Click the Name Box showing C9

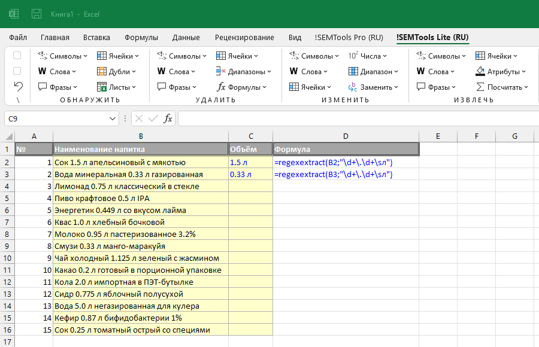[57, 118]
